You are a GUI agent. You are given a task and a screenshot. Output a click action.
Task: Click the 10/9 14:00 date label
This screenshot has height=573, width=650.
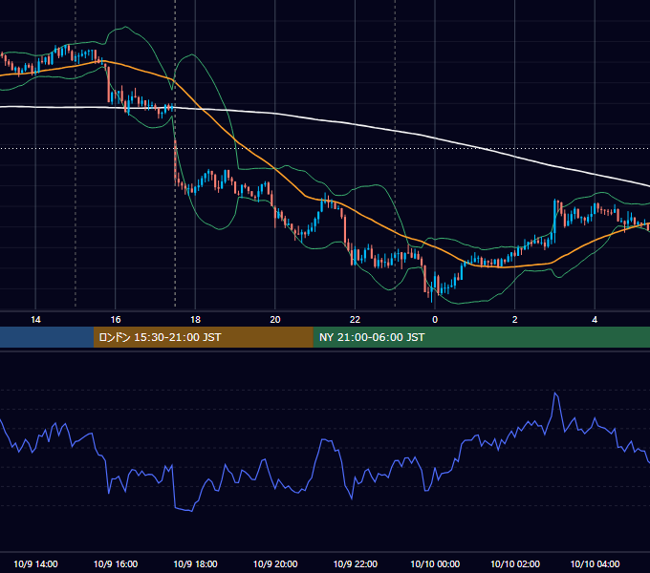point(35,563)
